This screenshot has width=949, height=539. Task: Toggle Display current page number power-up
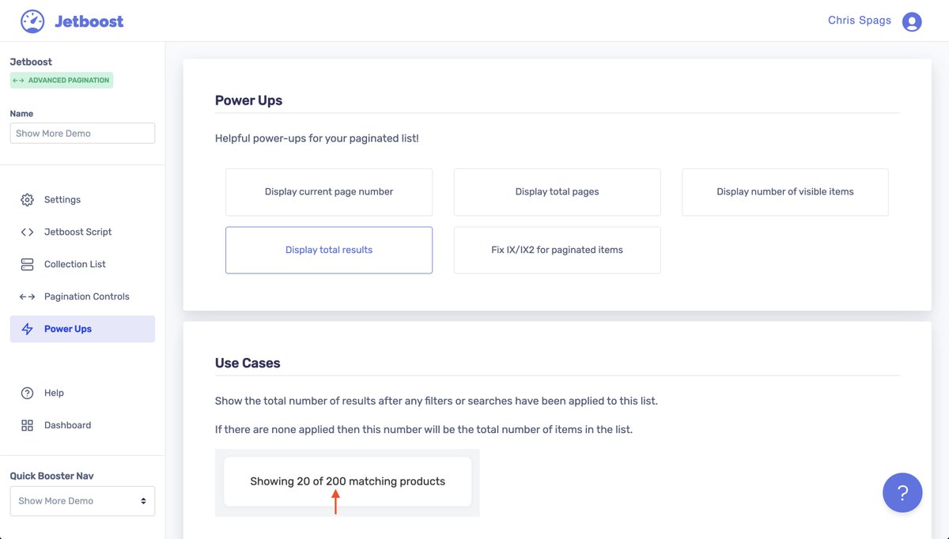click(329, 192)
